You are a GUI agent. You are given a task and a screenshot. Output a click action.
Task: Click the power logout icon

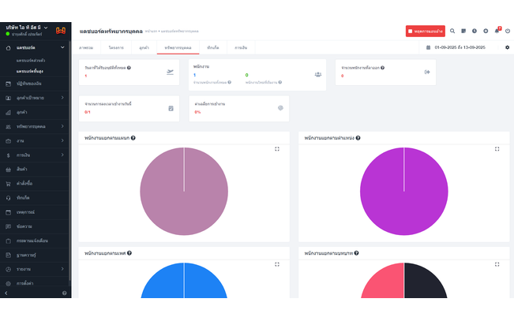508,31
